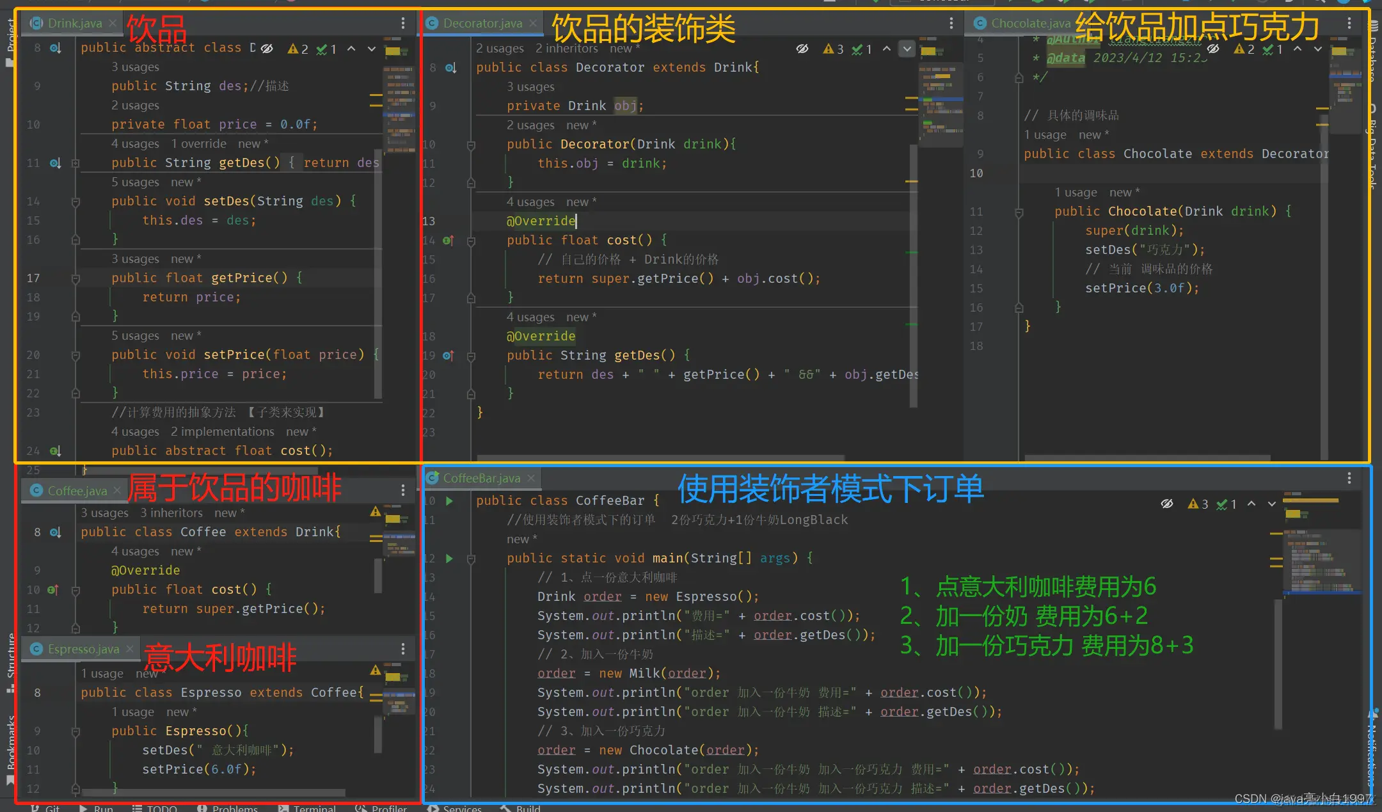Collapse setDes method using fold arrow in Drink.java
The image size is (1382, 812).
(75, 201)
